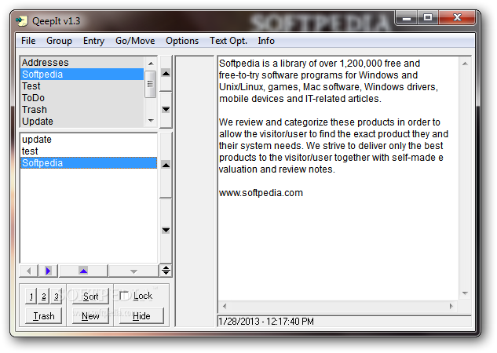Move entry down with the arrow button
The width and height of the screenshot is (497, 353).
pos(166,230)
